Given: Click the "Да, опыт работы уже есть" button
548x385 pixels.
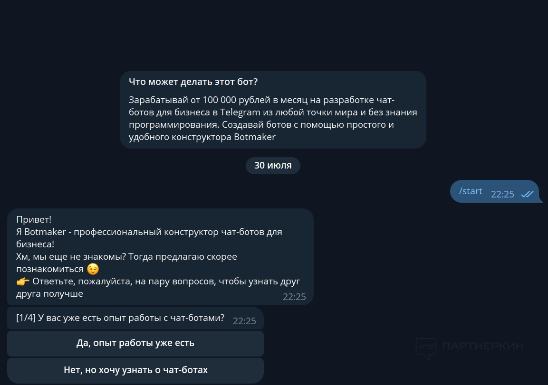Looking at the screenshot, I should [x=135, y=343].
